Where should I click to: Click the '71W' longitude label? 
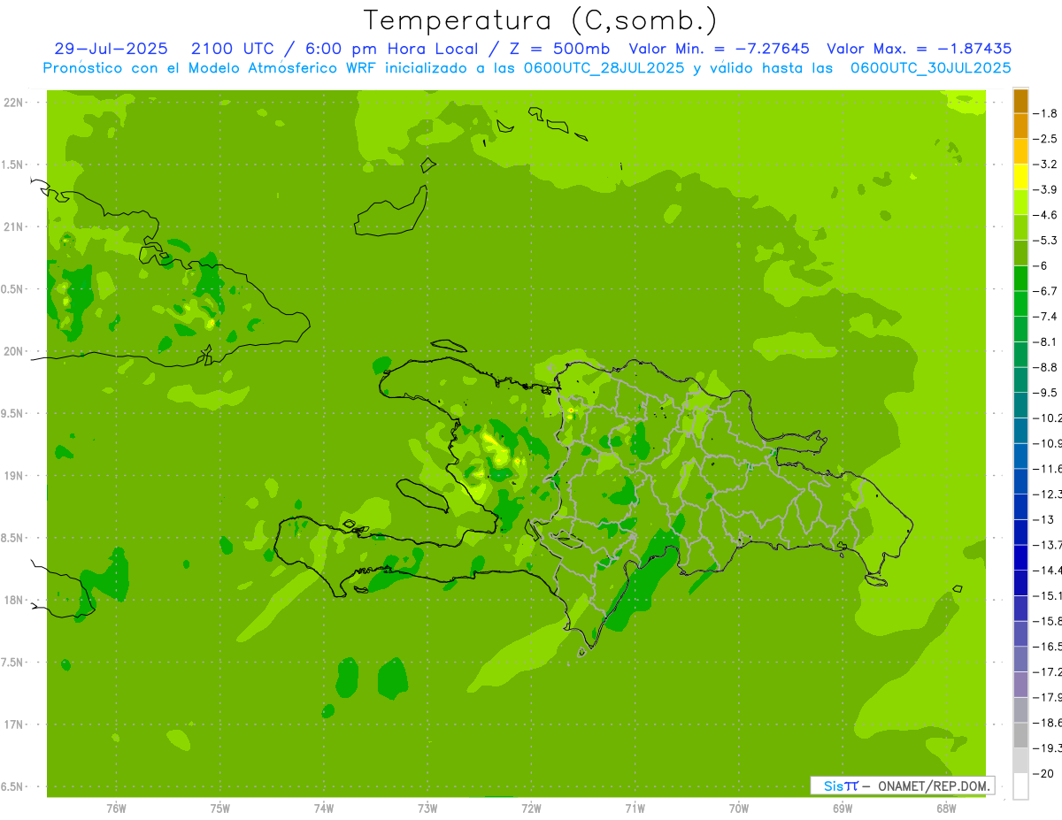(x=635, y=808)
